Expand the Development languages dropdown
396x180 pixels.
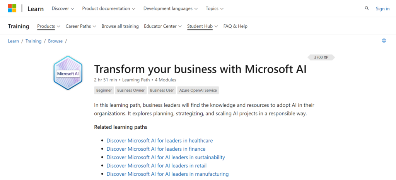point(171,8)
